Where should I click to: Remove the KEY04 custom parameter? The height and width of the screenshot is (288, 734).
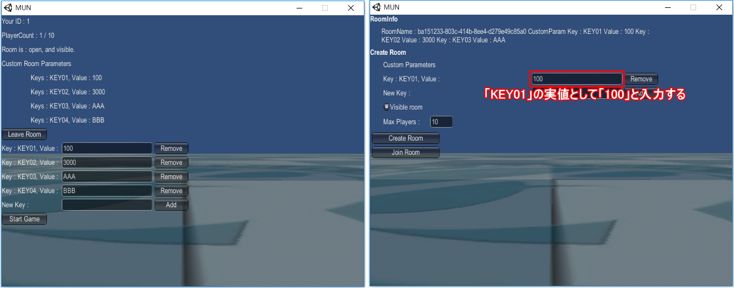click(x=171, y=191)
